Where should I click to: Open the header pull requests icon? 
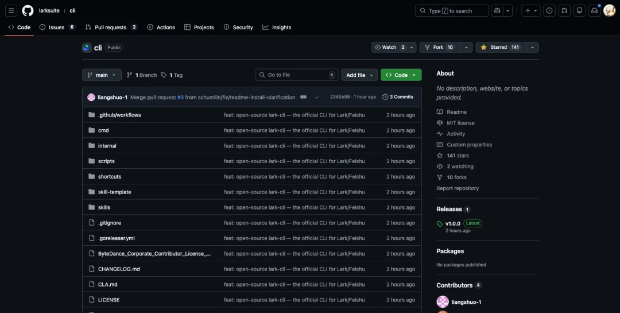point(564,10)
